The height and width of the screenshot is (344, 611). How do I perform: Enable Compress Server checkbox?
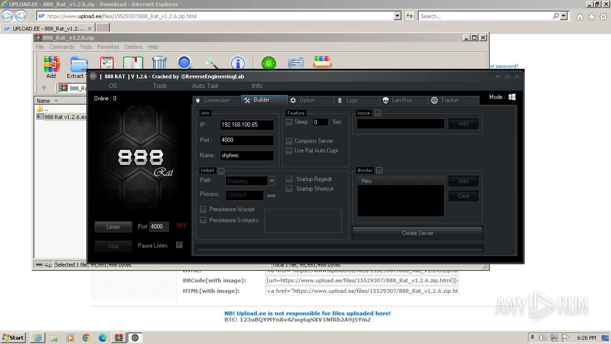[x=289, y=141]
